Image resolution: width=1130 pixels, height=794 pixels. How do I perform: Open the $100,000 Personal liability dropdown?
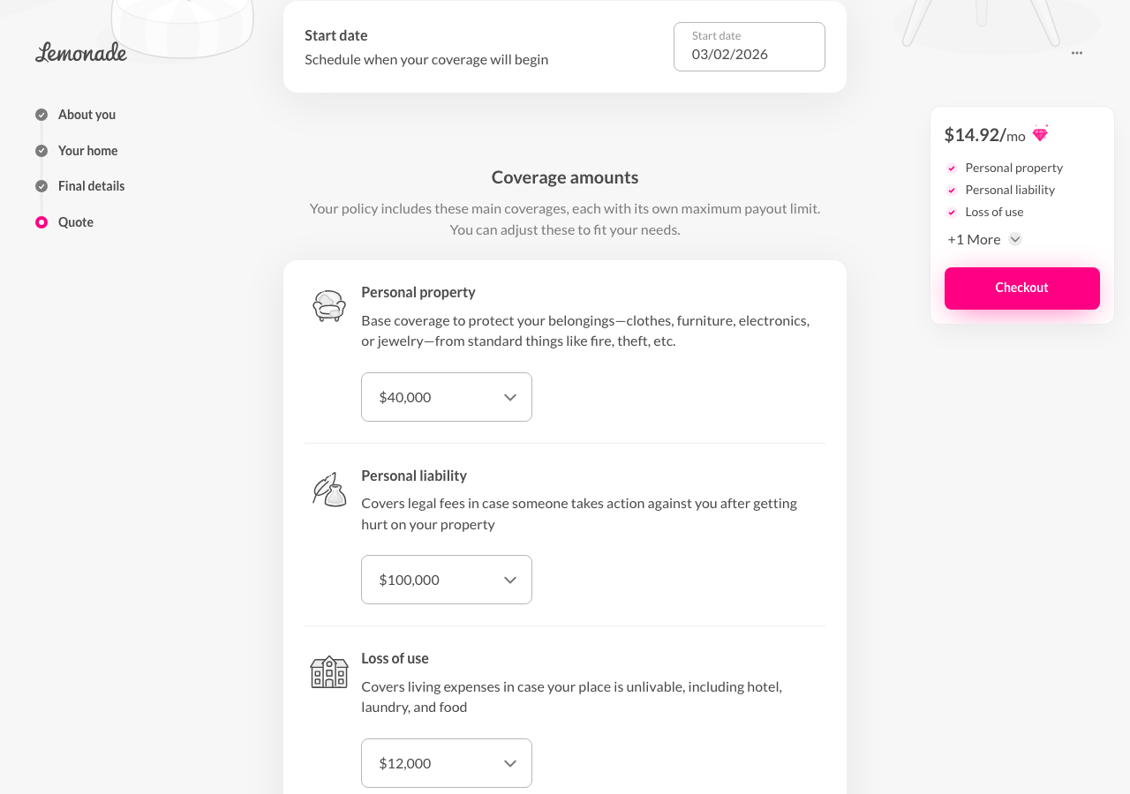pyautogui.click(x=446, y=580)
